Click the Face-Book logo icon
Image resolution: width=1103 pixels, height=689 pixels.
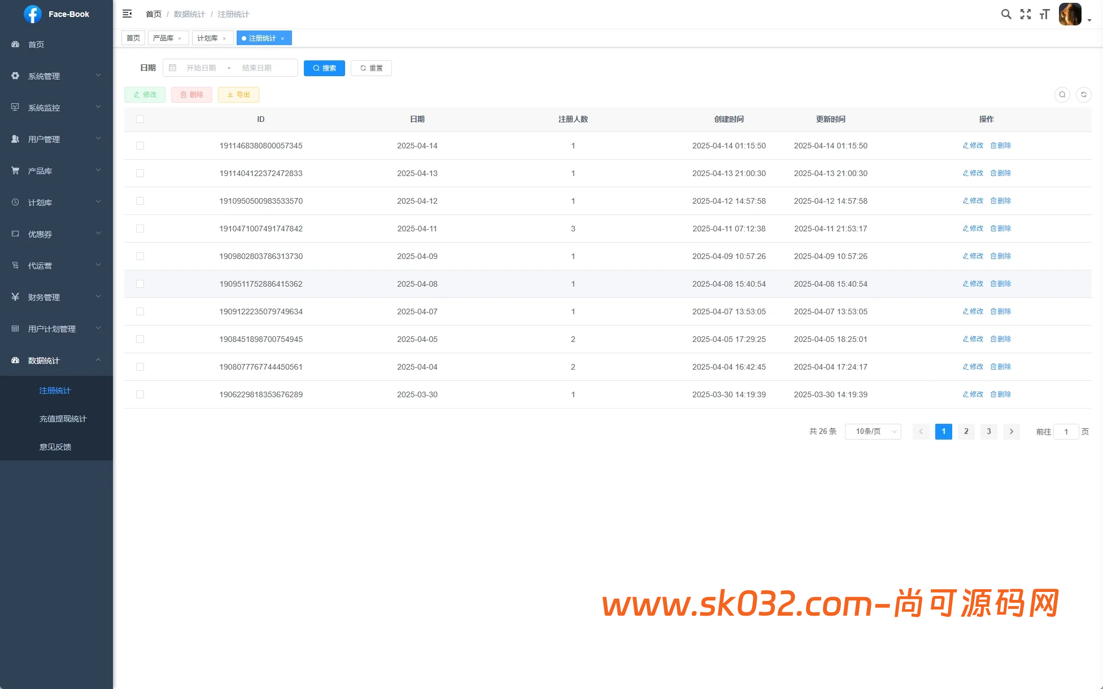coord(33,14)
